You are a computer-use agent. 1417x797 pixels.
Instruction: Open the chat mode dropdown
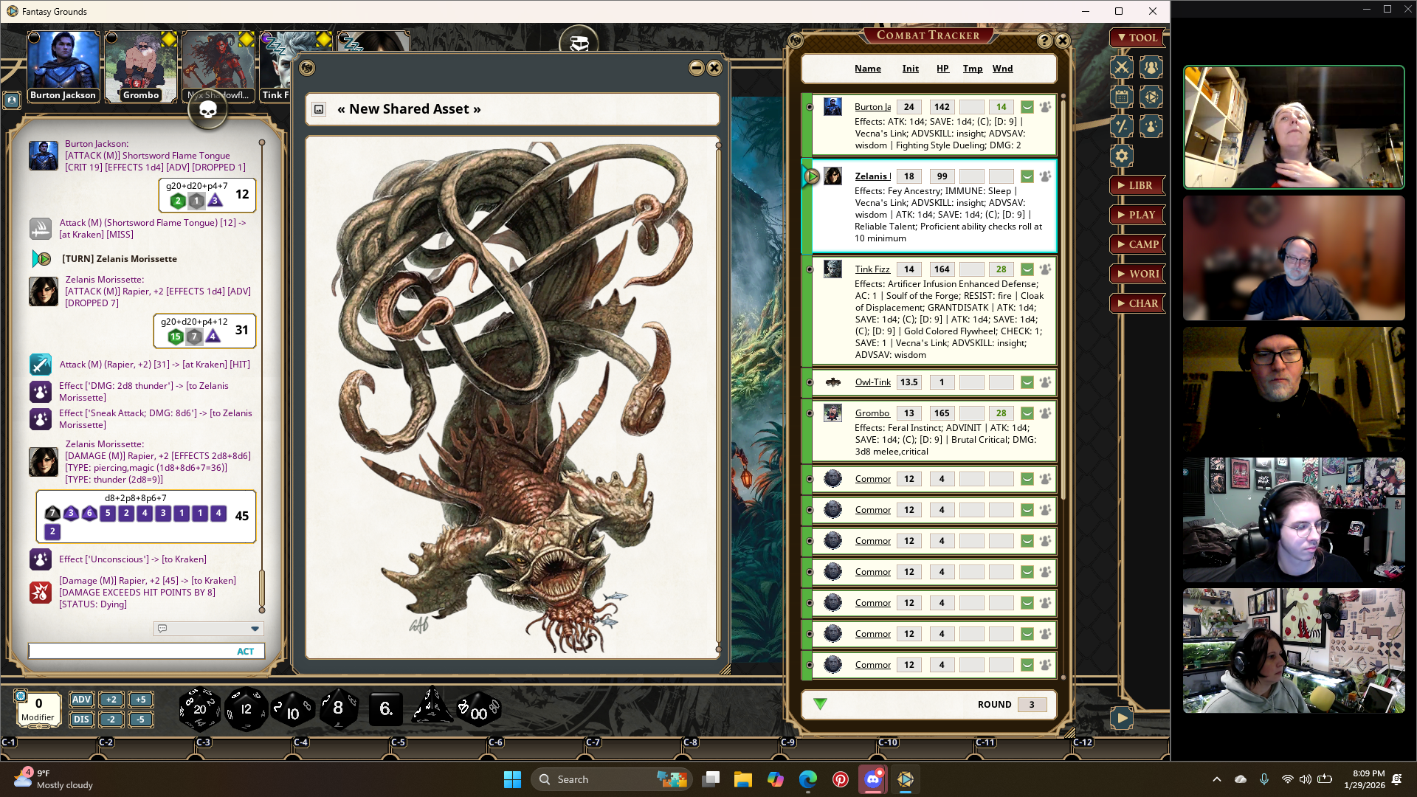click(x=255, y=629)
